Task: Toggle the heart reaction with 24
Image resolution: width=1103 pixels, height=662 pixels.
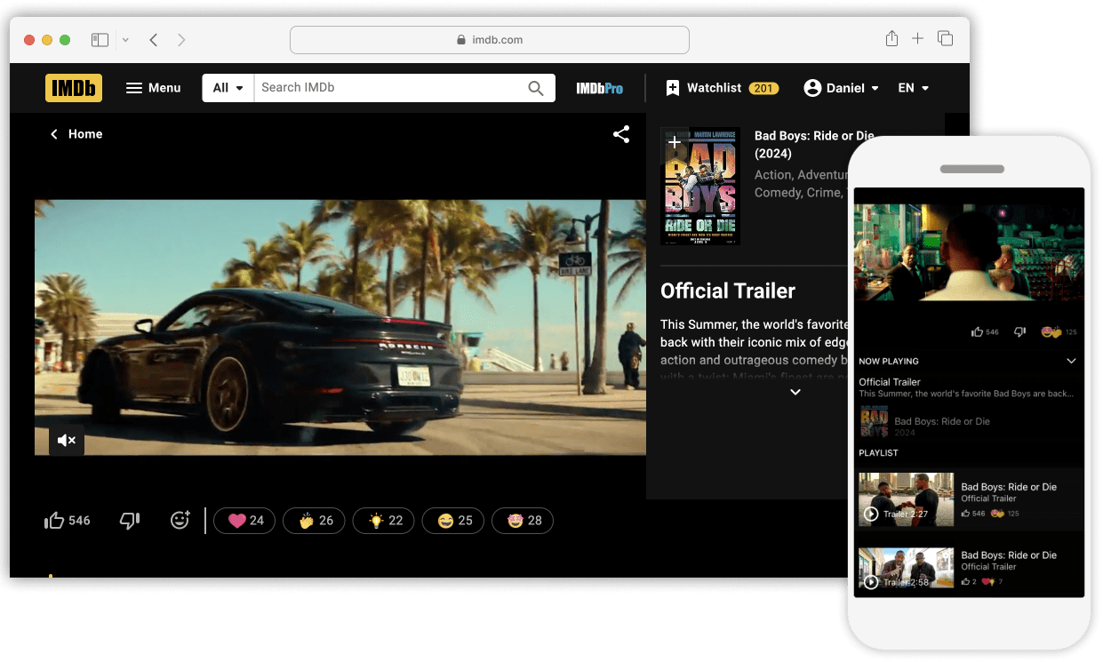Action: 244,521
